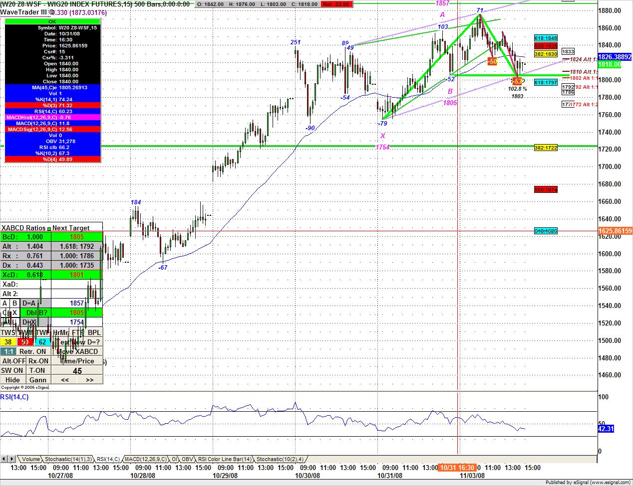Image resolution: width=633 pixels, height=486 pixels.
Task: Click the A point cell
Action: (x=5, y=303)
